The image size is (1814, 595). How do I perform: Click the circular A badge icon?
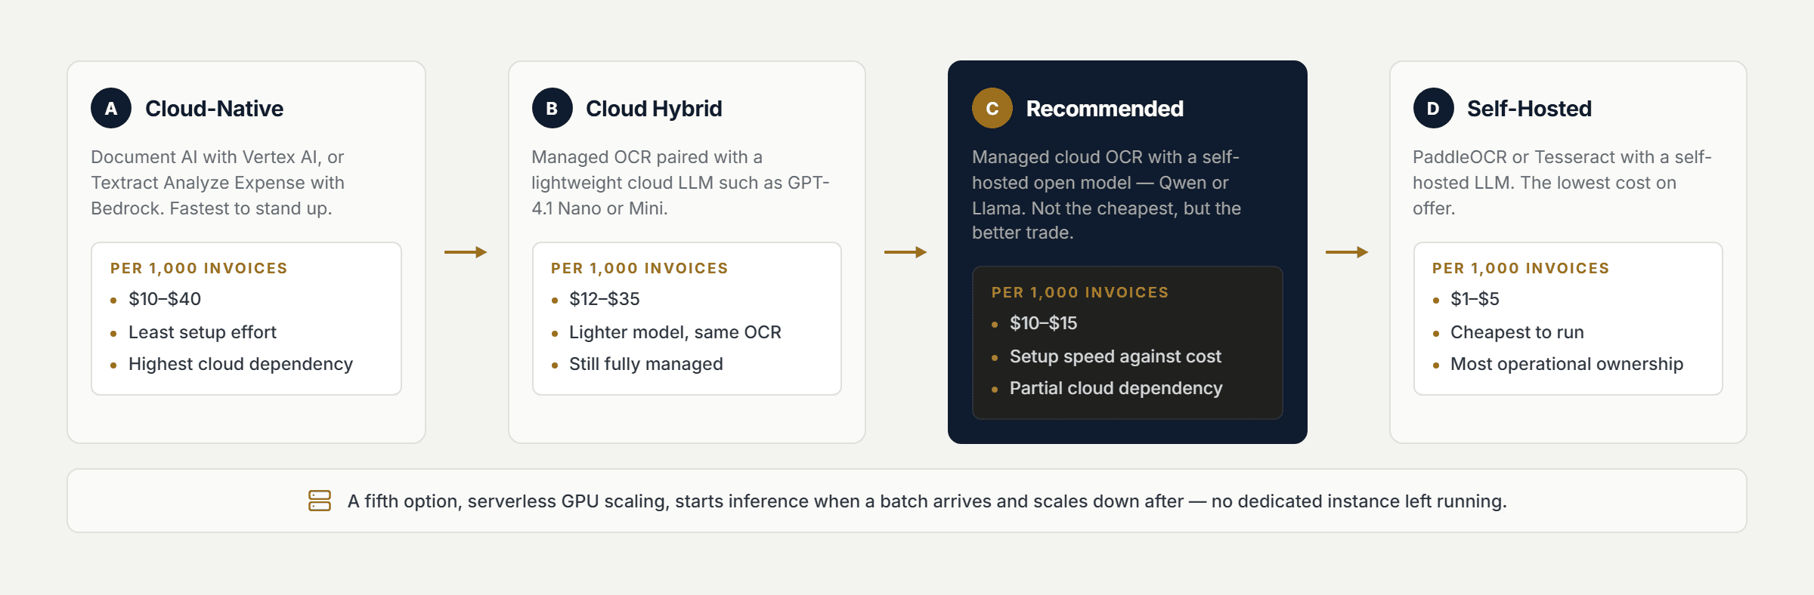[111, 108]
